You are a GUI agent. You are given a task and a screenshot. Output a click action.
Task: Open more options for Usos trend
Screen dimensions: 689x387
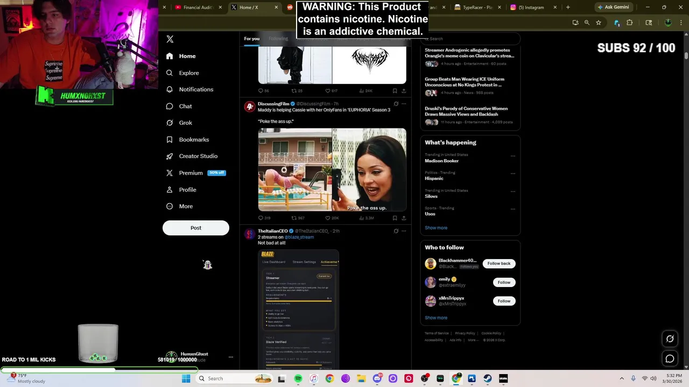click(x=513, y=209)
